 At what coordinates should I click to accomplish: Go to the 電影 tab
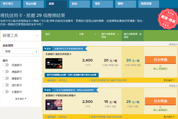(x=103, y=4)
